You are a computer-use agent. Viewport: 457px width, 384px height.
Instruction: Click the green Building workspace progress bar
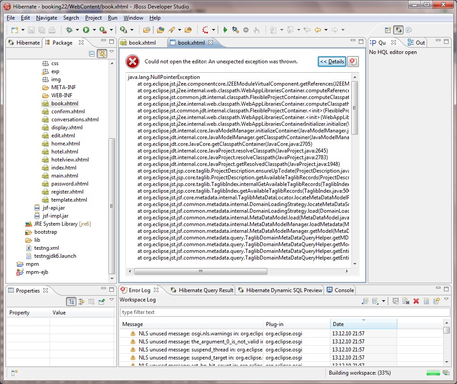[x=433, y=373]
